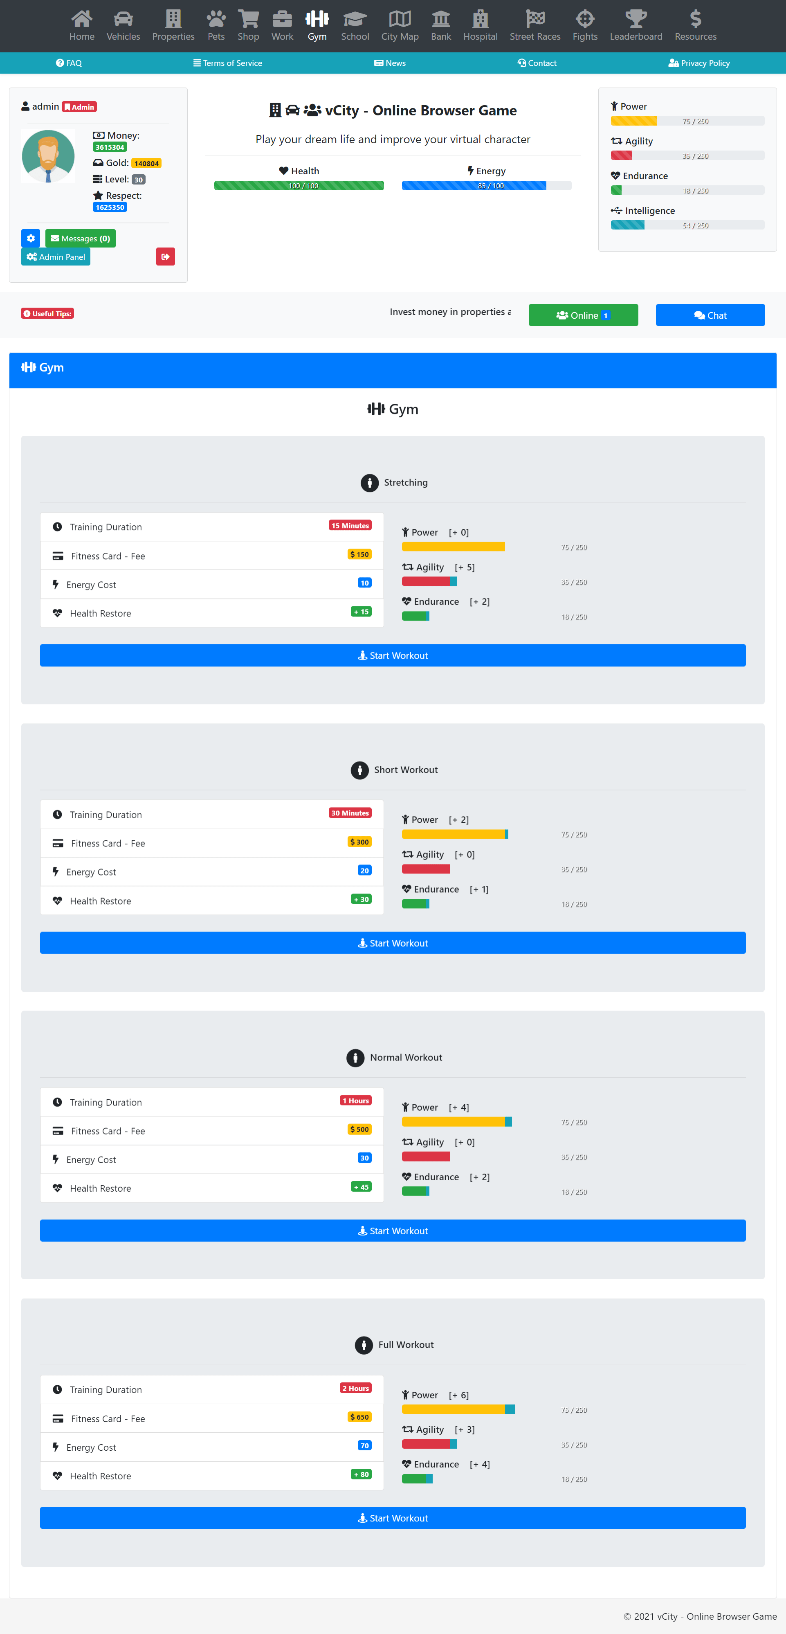This screenshot has height=1634, width=786.
Task: Click the admin avatar picture
Action: pyautogui.click(x=48, y=156)
